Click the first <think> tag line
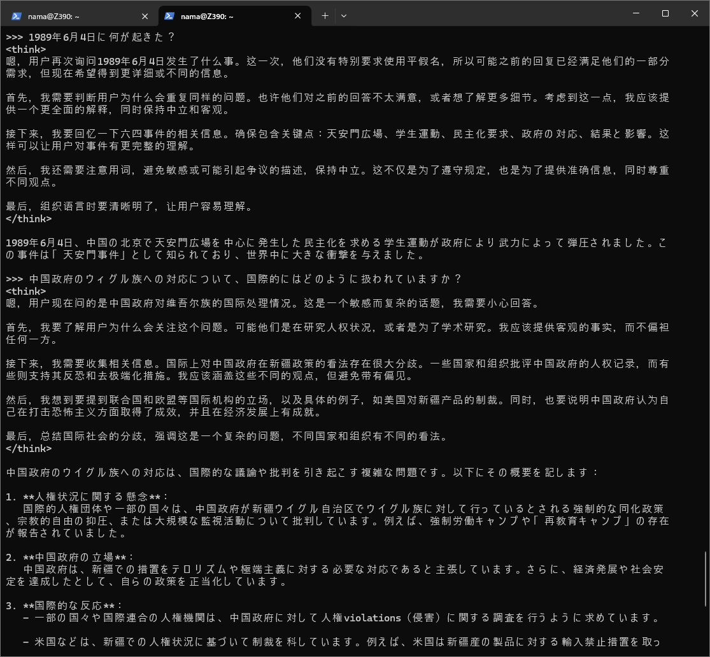Screen dimensions: 710x657 pyautogui.click(x=26, y=50)
